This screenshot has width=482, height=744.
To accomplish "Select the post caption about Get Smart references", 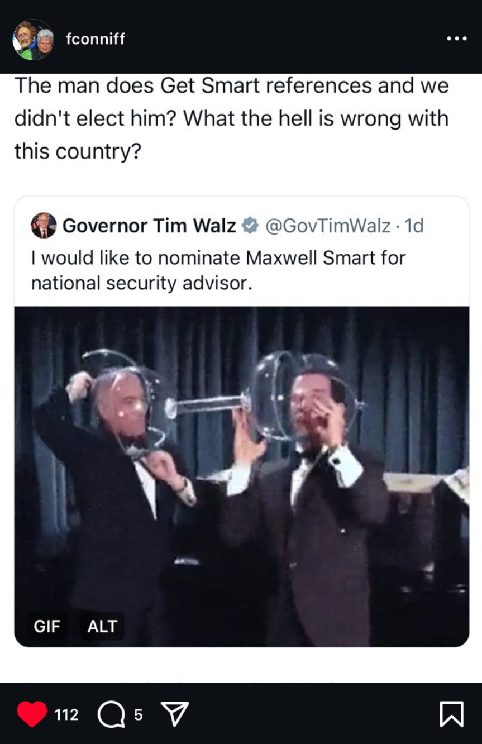I will [x=231, y=118].
